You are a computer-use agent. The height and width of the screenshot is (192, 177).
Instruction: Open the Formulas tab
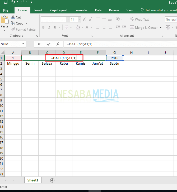(81, 10)
